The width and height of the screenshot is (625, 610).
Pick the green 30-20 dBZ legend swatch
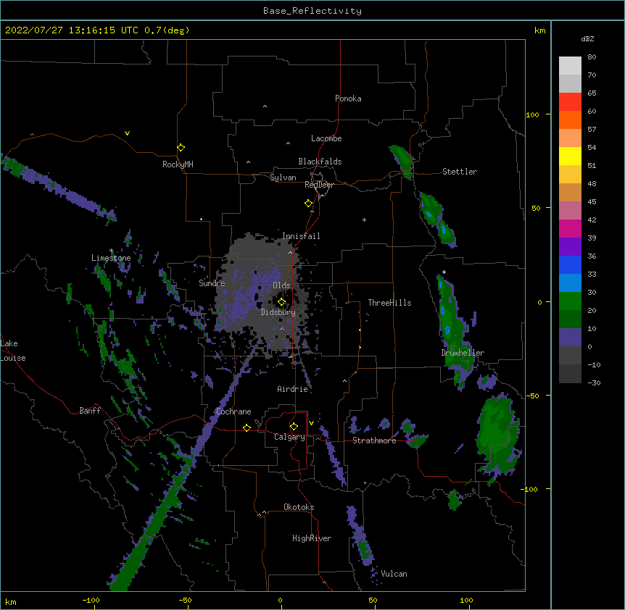click(x=570, y=301)
